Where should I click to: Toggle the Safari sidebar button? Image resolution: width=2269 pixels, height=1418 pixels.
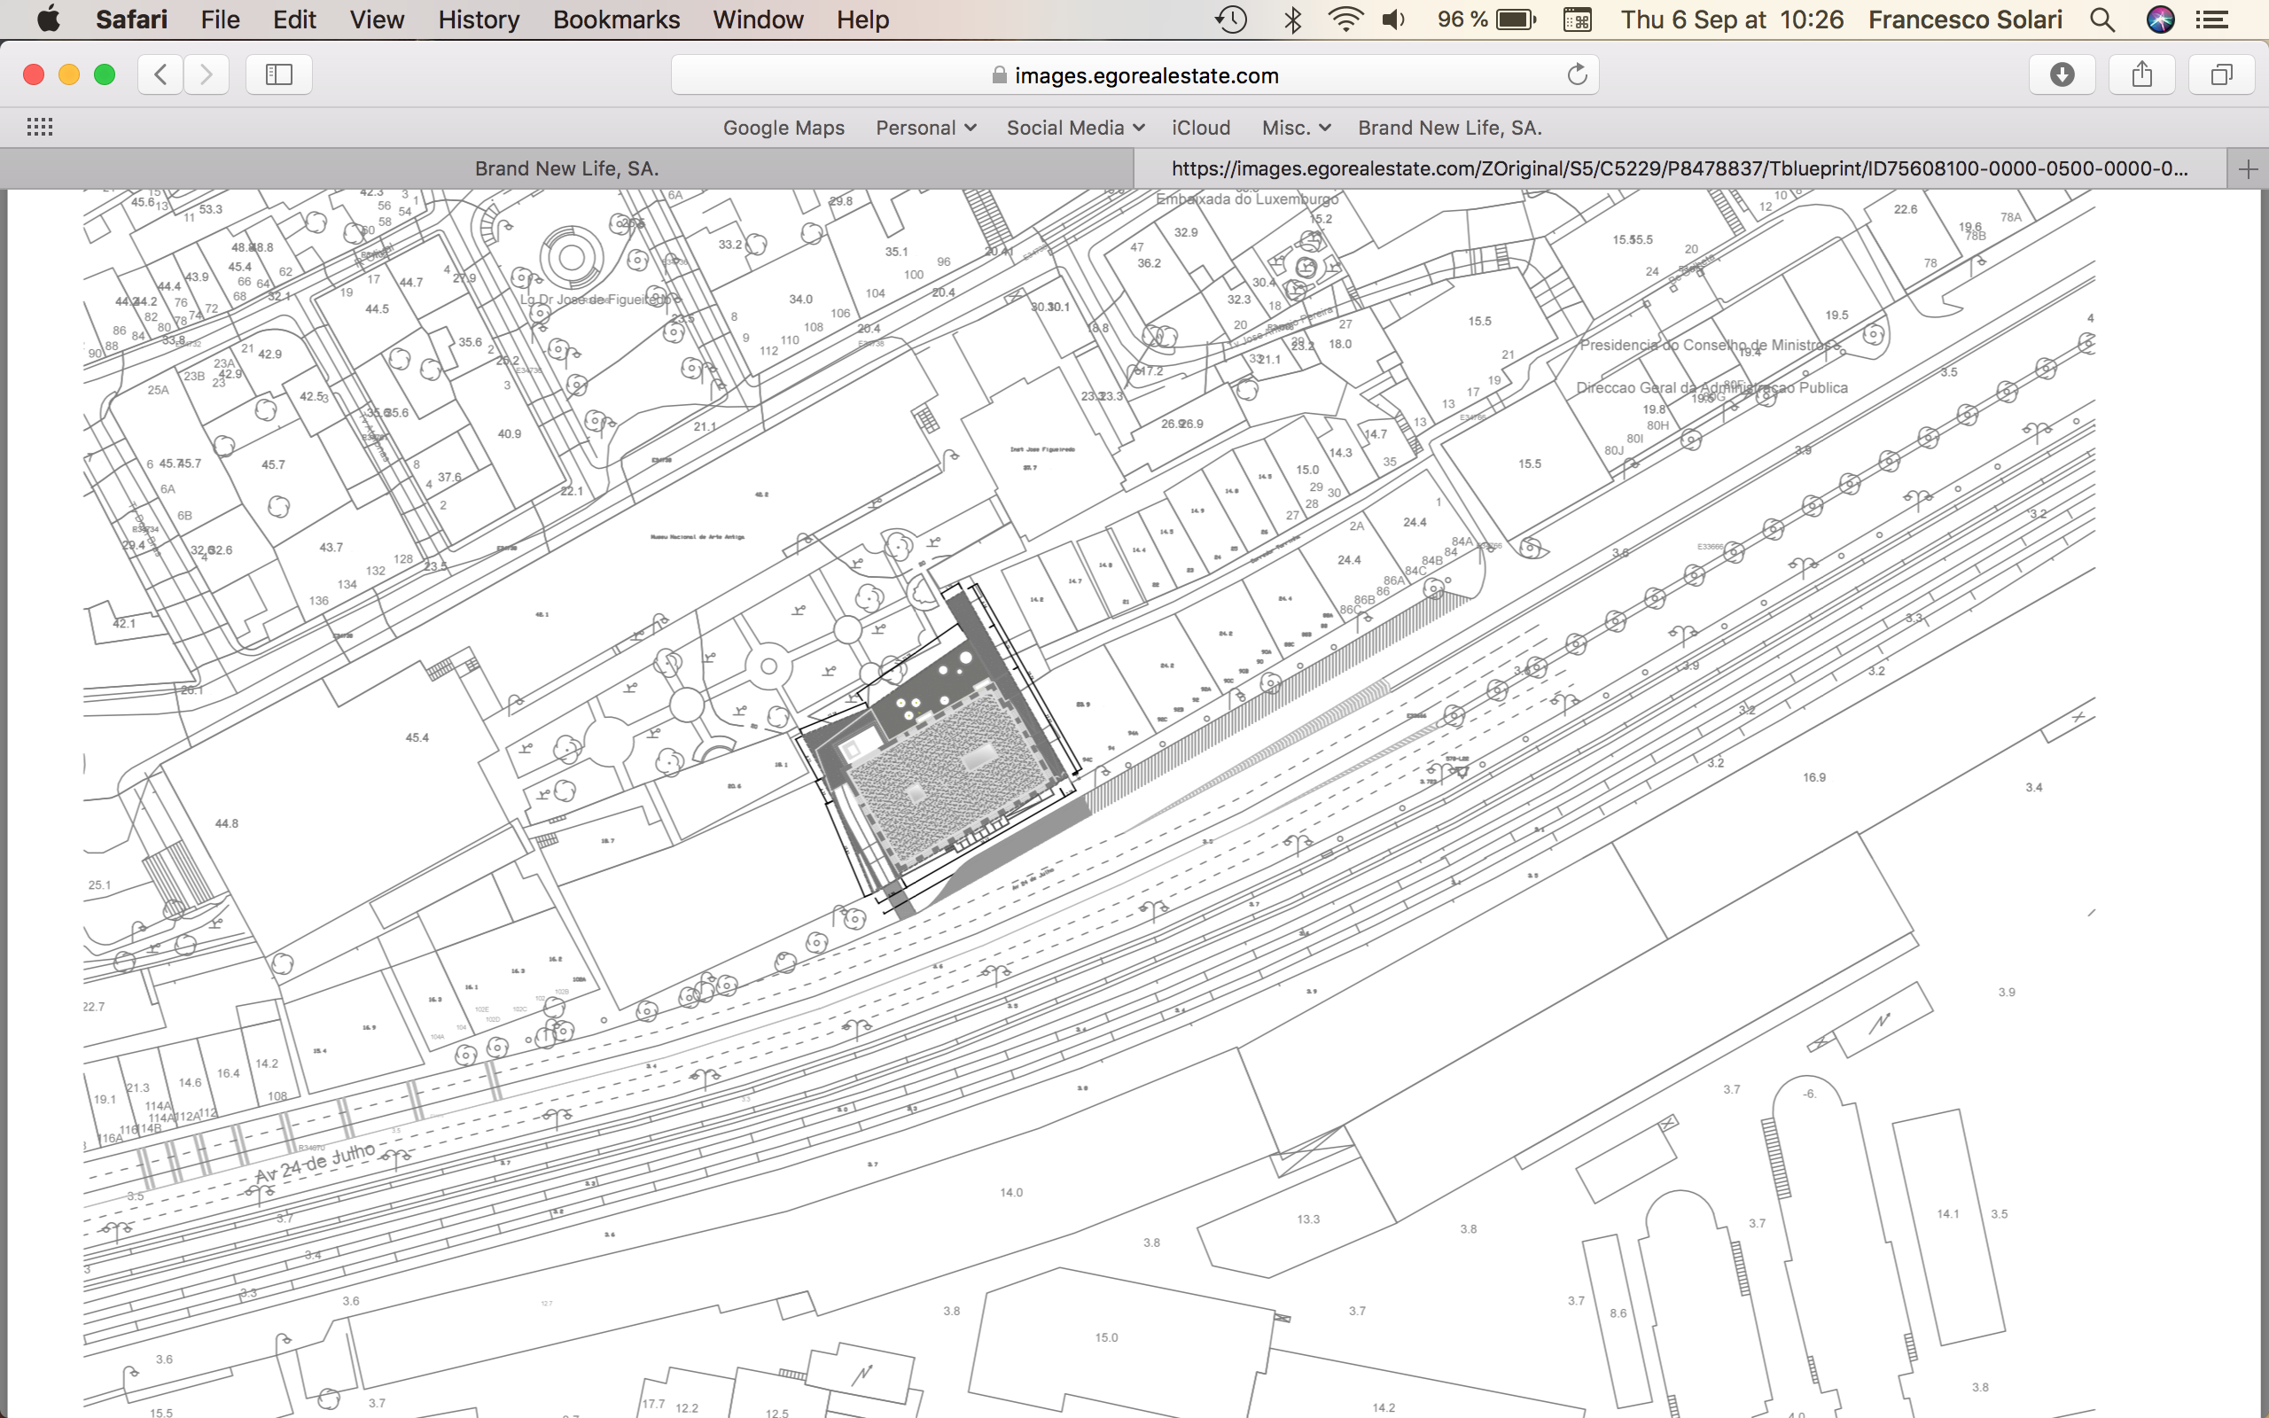click(278, 75)
